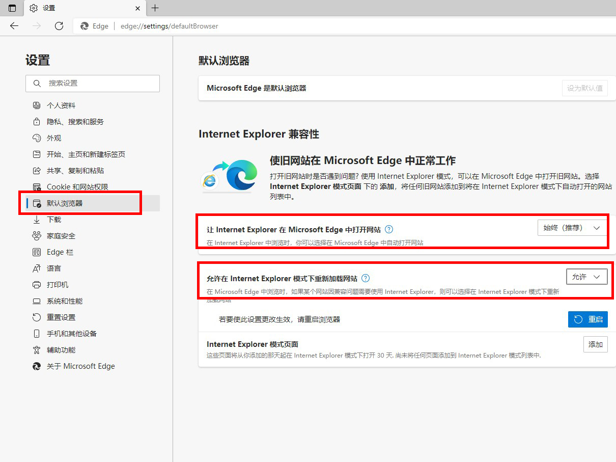This screenshot has height=462, width=616.
Task: Click the download arrow icon for 下载
Action: pyautogui.click(x=37, y=220)
